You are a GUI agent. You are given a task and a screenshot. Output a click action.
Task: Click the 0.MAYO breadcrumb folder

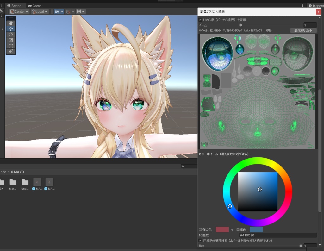[x=17, y=172]
